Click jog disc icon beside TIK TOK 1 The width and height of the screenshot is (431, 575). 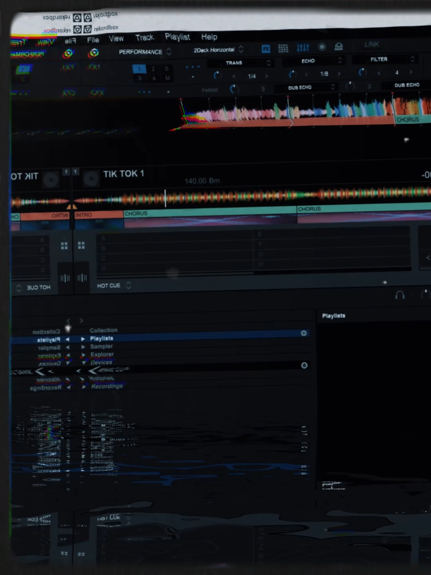91,179
